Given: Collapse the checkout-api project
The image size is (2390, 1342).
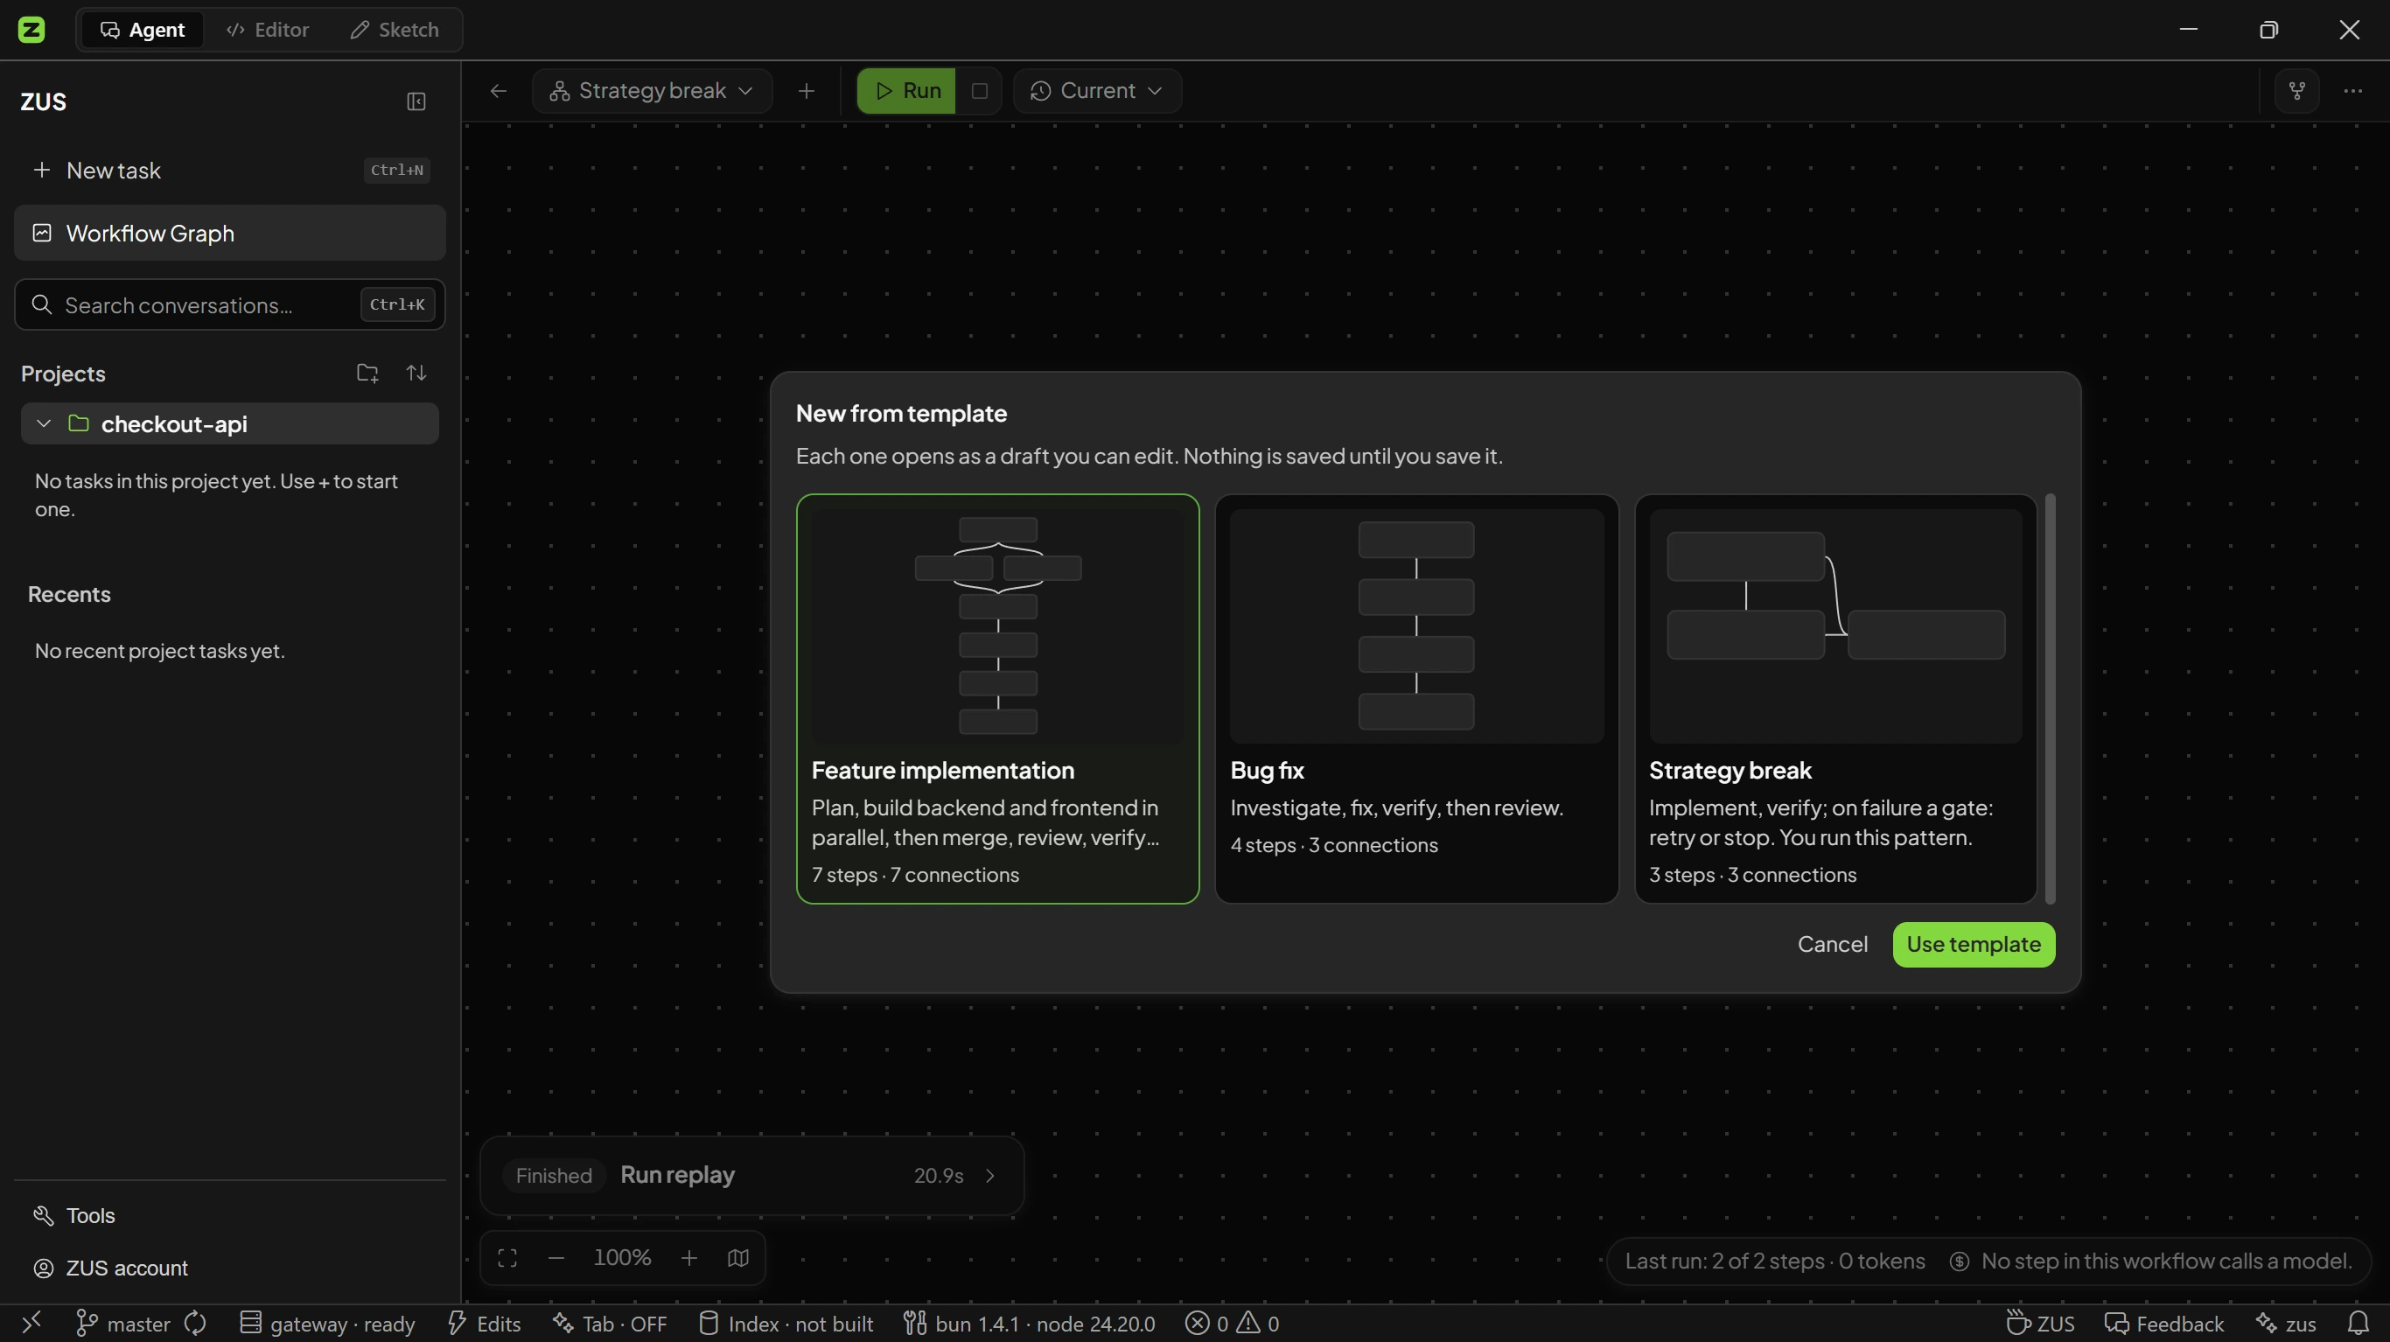Looking at the screenshot, I should click(x=44, y=424).
